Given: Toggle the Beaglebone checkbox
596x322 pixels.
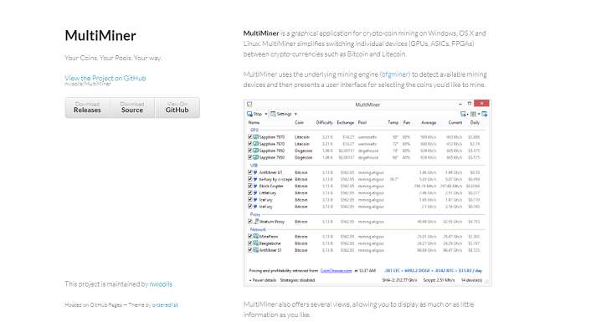Looking at the screenshot, I should pos(250,243).
